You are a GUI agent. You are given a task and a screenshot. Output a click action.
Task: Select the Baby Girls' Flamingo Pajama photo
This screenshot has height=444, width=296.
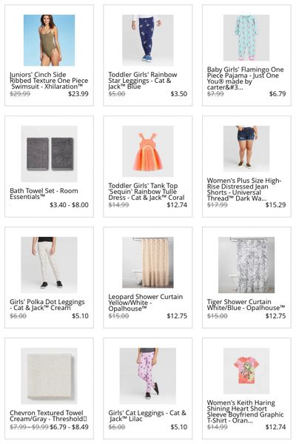point(246,38)
